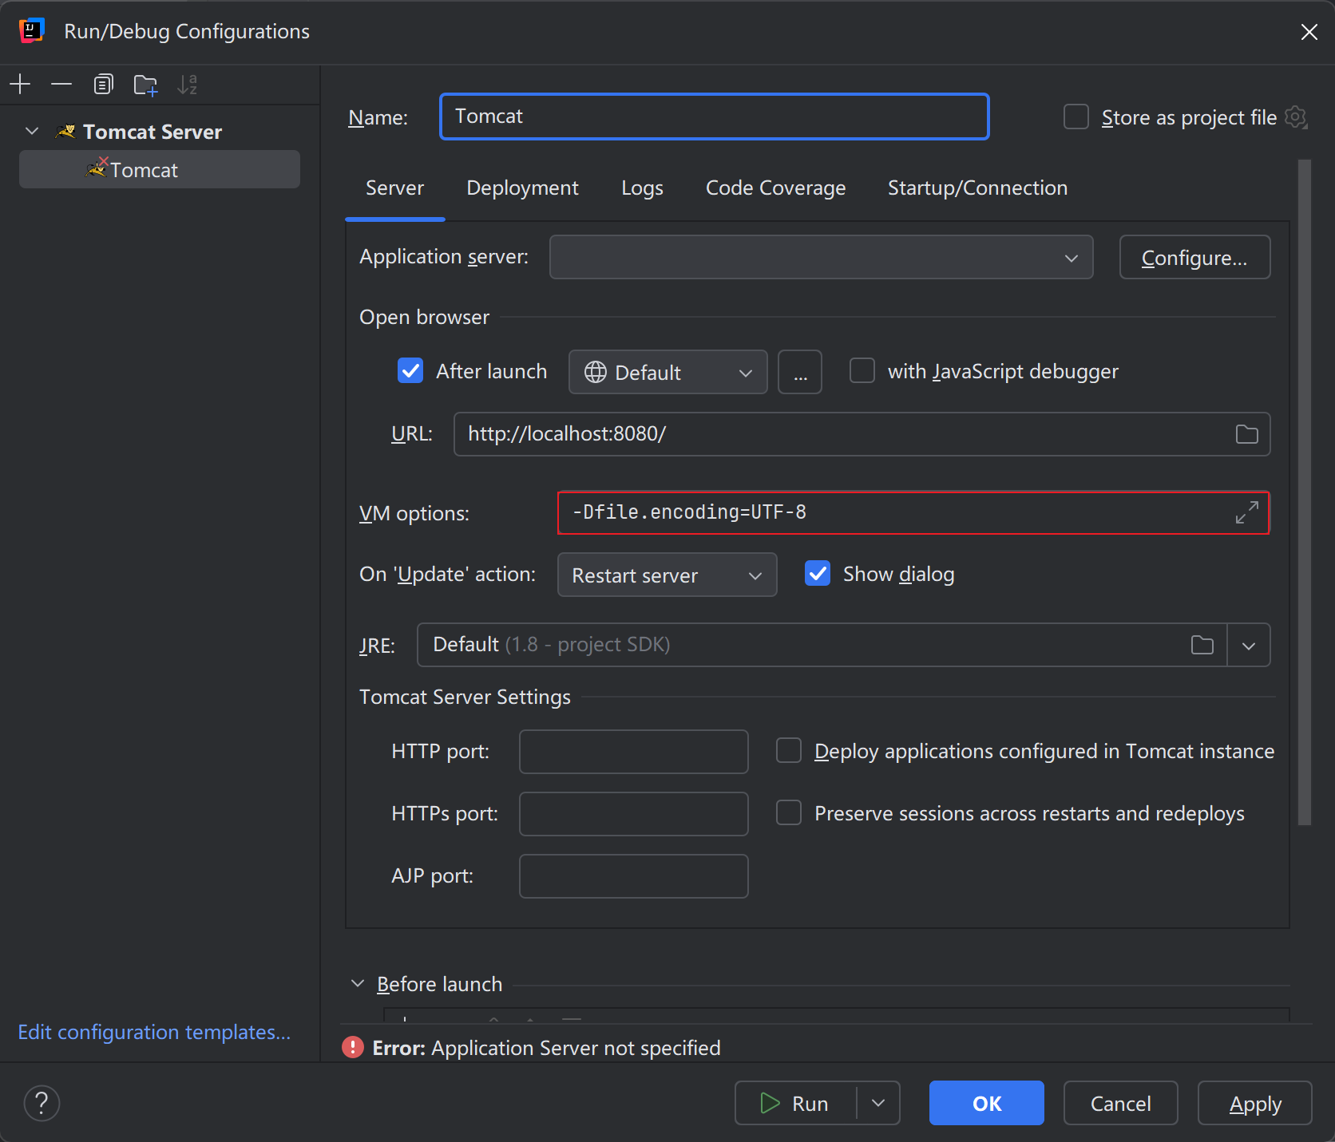Switch to the Startup/Connection tab
1335x1142 pixels.
(x=977, y=188)
